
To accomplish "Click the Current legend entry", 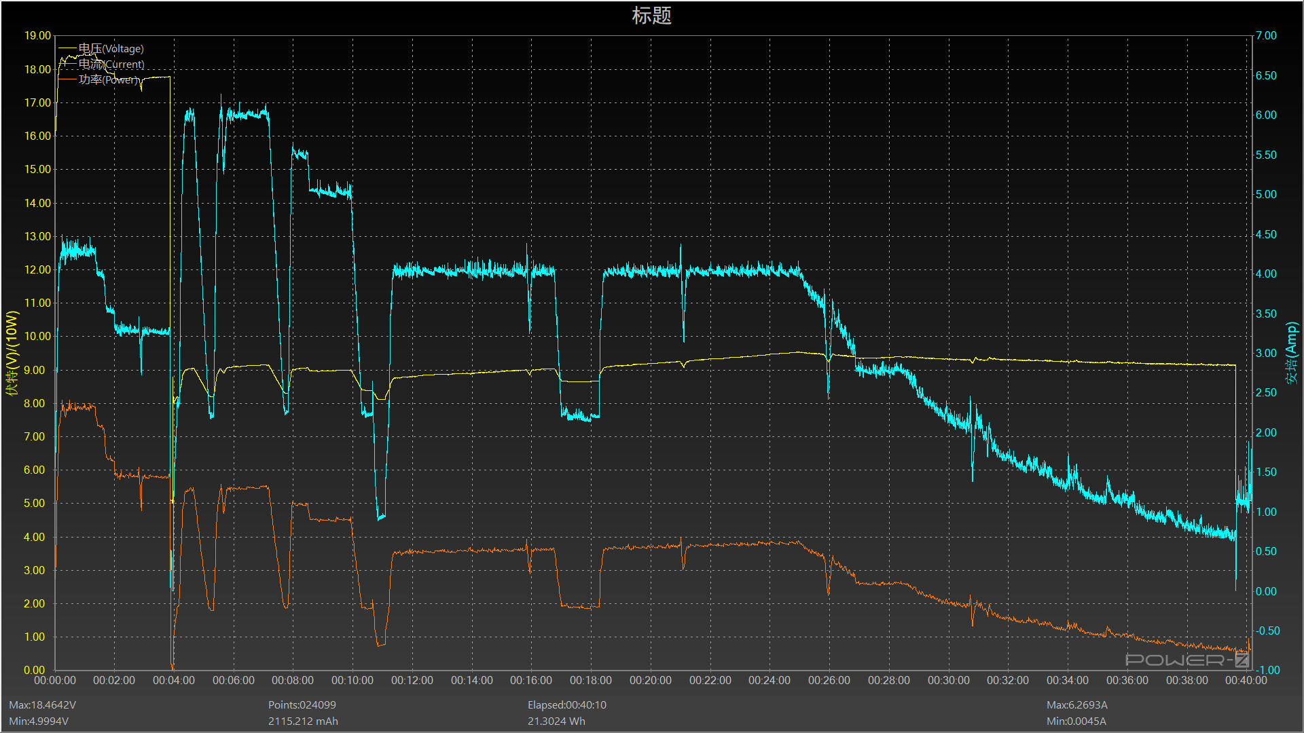I will pos(111,64).
